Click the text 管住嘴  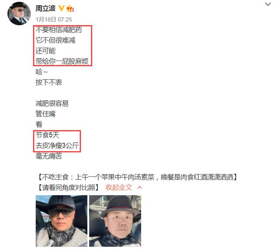tap(45, 114)
